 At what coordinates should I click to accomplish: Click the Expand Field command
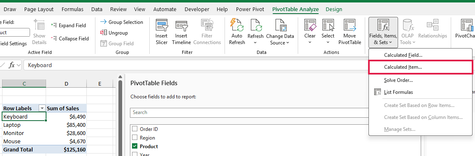tap(68, 26)
